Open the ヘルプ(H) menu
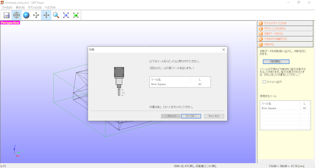The width and height of the screenshot is (315, 168). point(50,7)
